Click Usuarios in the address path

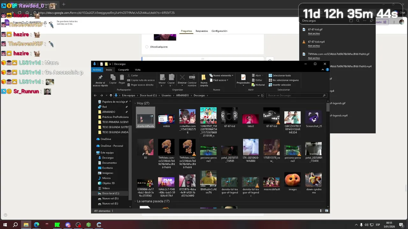[x=166, y=95]
